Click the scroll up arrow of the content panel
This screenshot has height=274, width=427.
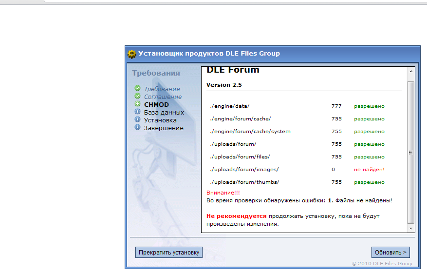411,71
